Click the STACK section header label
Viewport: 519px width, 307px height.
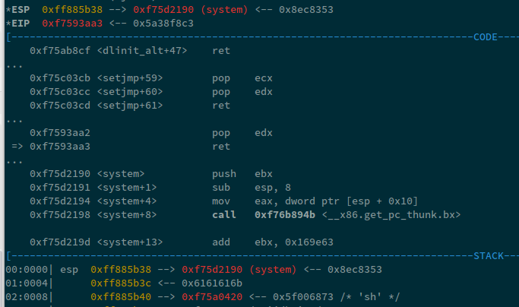[x=485, y=256]
